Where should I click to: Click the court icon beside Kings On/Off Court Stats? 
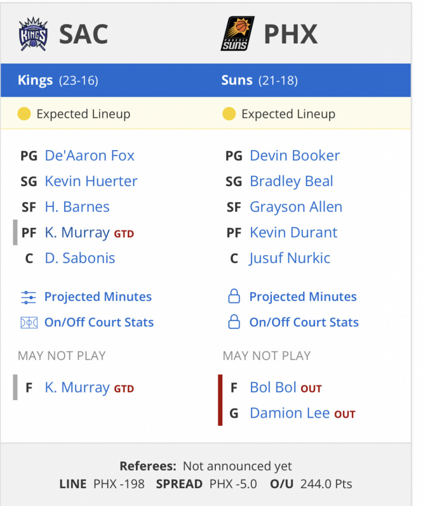[29, 323]
